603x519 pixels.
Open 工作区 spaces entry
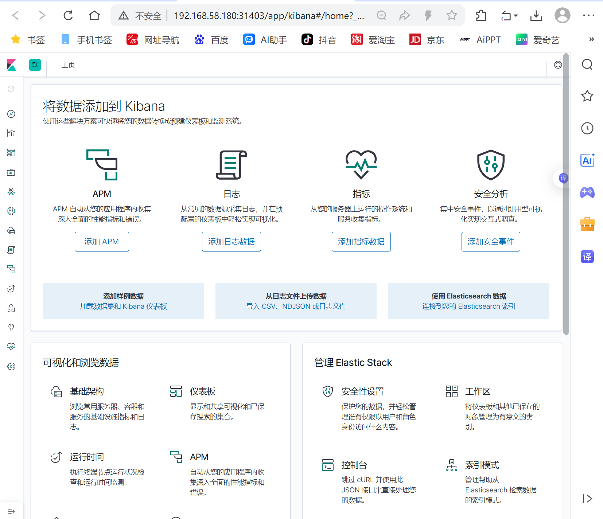click(478, 391)
